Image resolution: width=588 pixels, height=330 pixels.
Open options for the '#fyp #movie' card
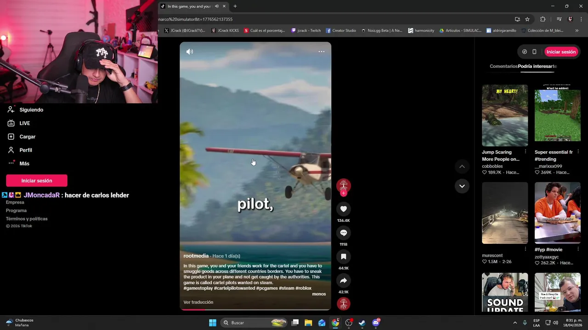point(578,249)
